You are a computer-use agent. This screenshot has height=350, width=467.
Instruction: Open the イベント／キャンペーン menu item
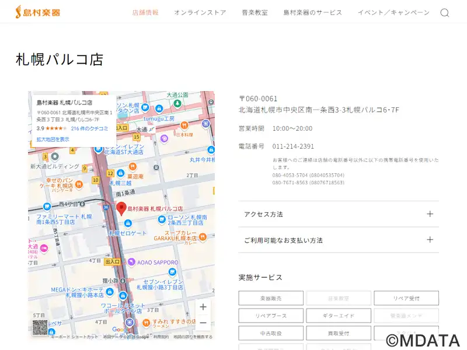[393, 12]
